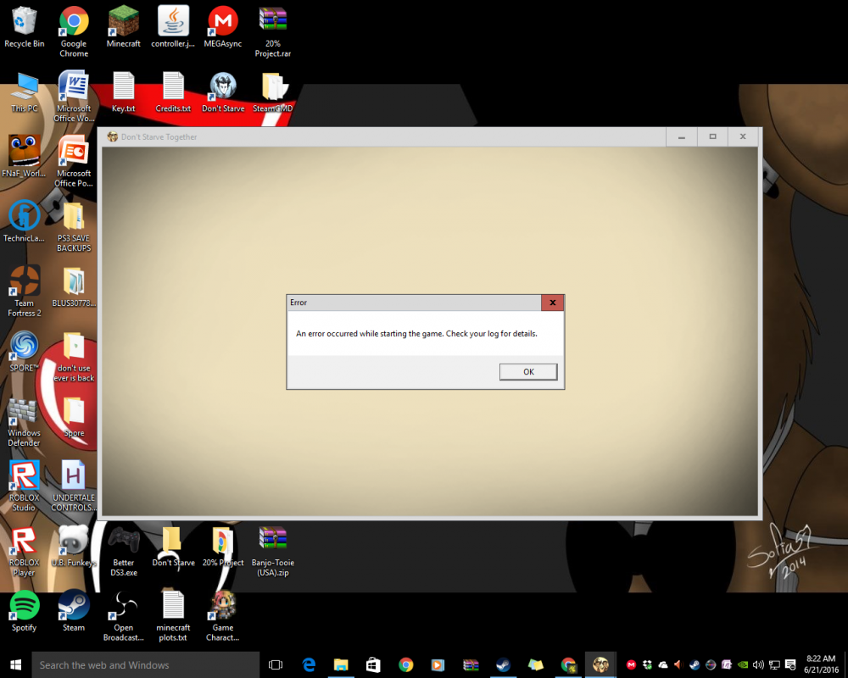Screen dimensions: 848x678
Task: Select the Spore folder icon
Action: pyautogui.click(x=74, y=416)
